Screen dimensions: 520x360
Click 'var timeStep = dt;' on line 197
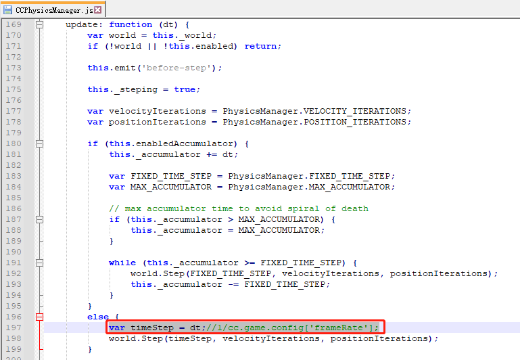[x=157, y=328]
